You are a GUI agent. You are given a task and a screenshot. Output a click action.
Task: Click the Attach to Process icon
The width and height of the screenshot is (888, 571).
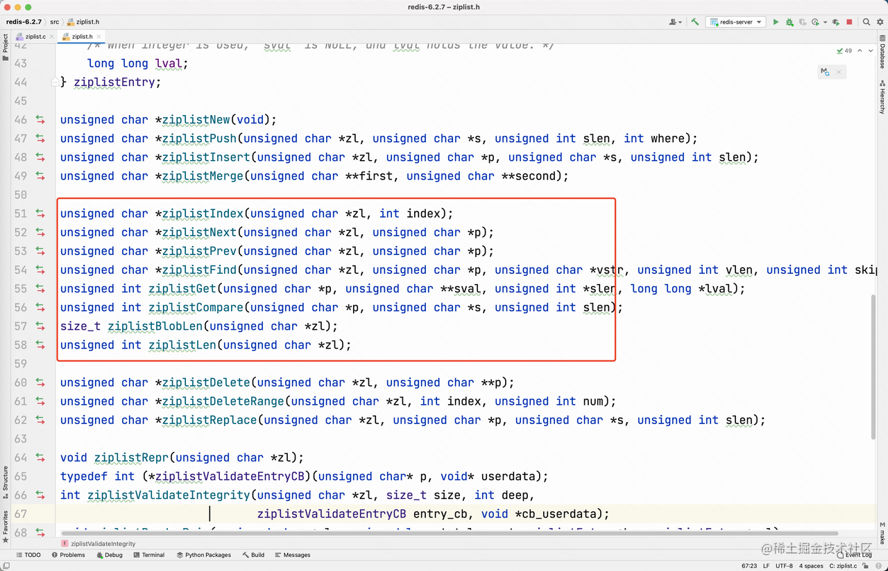(x=836, y=22)
